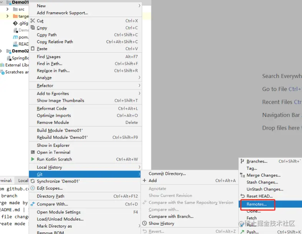Image resolution: width=302 pixels, height=234 pixels.
Task: Choose Replace in Path
Action: 85,70
